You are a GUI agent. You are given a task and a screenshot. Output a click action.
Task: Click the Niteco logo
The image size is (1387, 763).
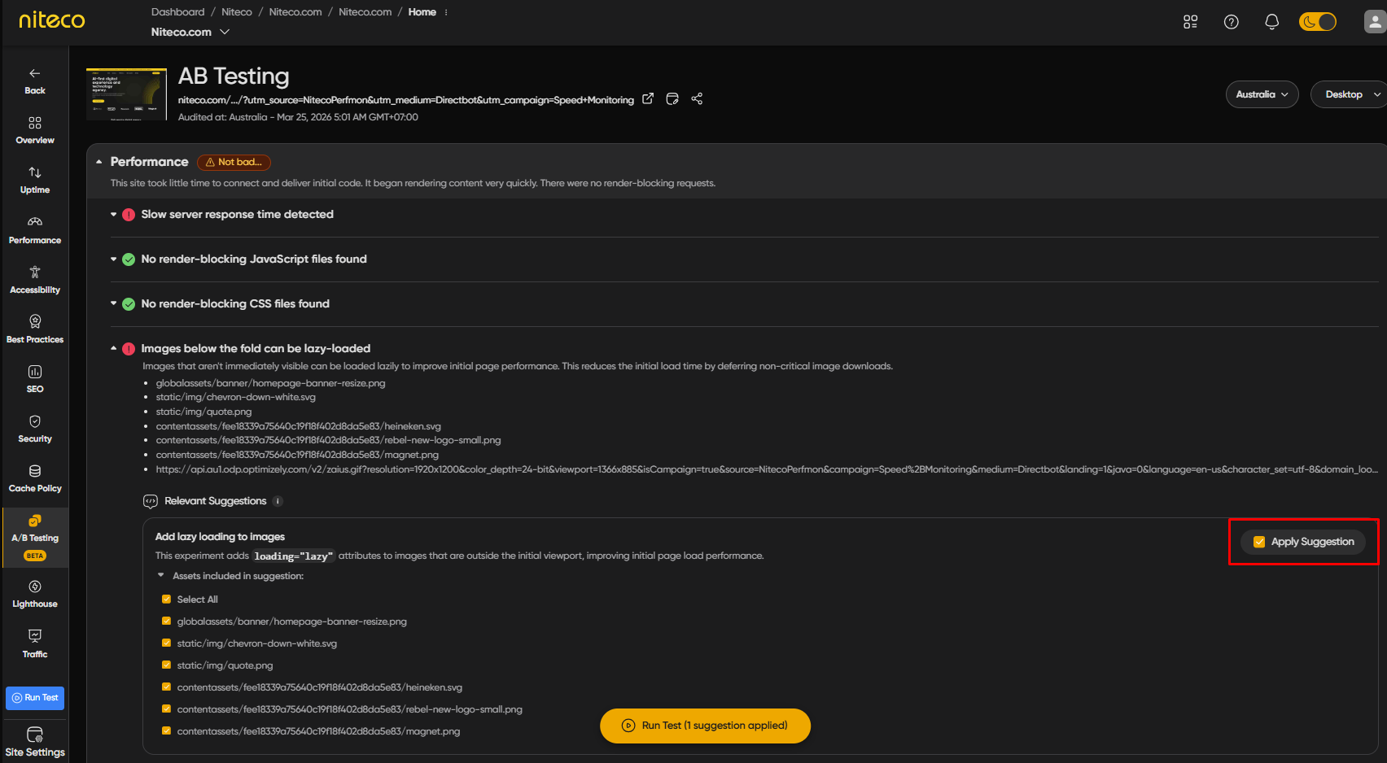pos(51,20)
